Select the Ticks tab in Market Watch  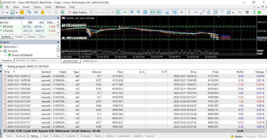click(42, 37)
